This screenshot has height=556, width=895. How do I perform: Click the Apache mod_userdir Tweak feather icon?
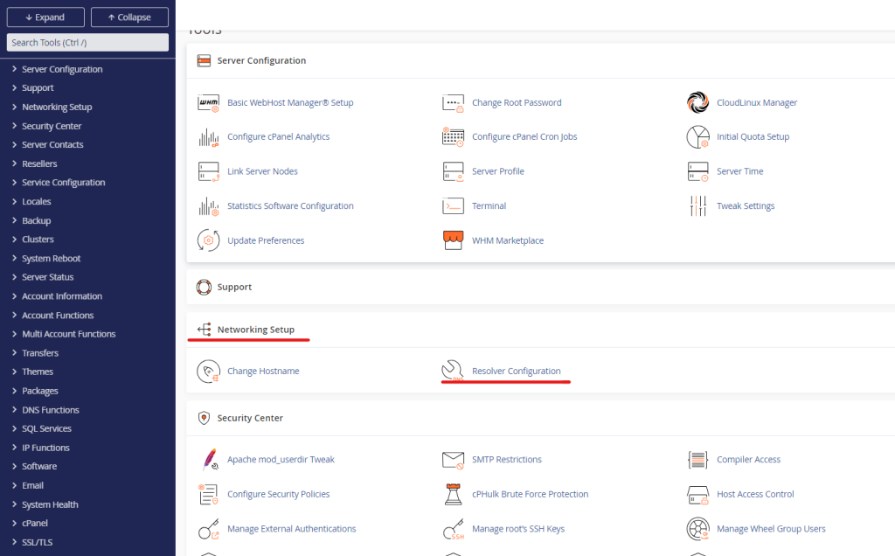pos(209,460)
